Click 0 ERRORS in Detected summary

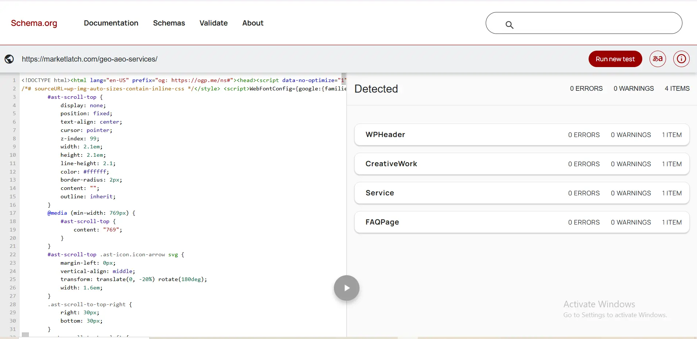coord(586,89)
